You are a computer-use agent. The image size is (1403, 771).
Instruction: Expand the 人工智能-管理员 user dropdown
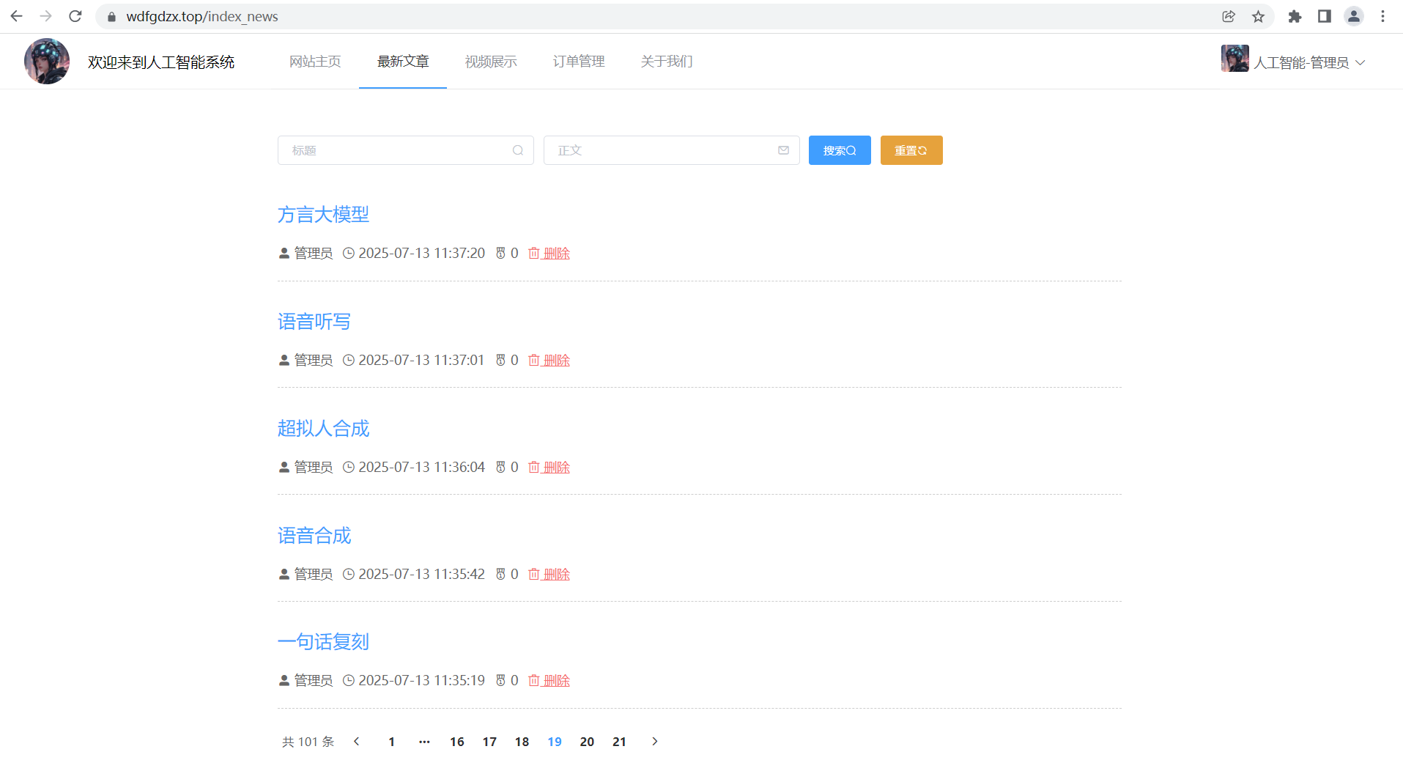pos(1308,62)
